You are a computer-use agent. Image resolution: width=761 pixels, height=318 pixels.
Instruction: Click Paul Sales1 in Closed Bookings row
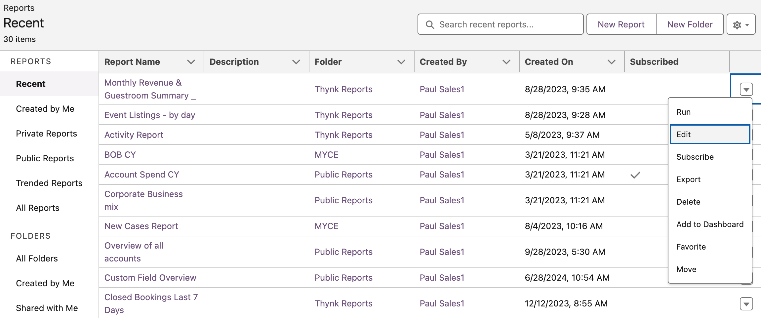[x=442, y=303]
